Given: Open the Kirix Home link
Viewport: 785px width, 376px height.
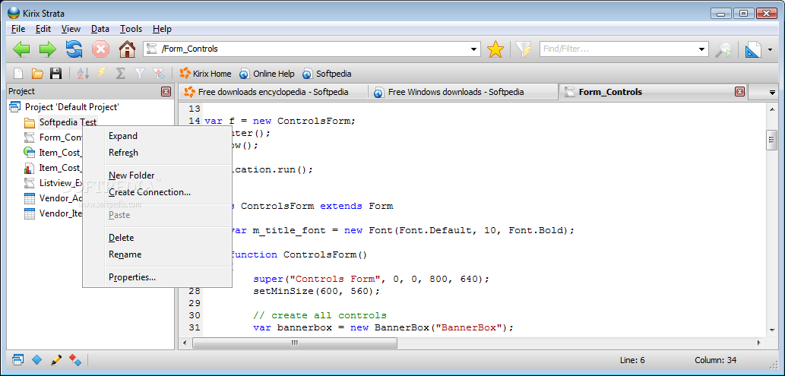Looking at the screenshot, I should (x=205, y=74).
